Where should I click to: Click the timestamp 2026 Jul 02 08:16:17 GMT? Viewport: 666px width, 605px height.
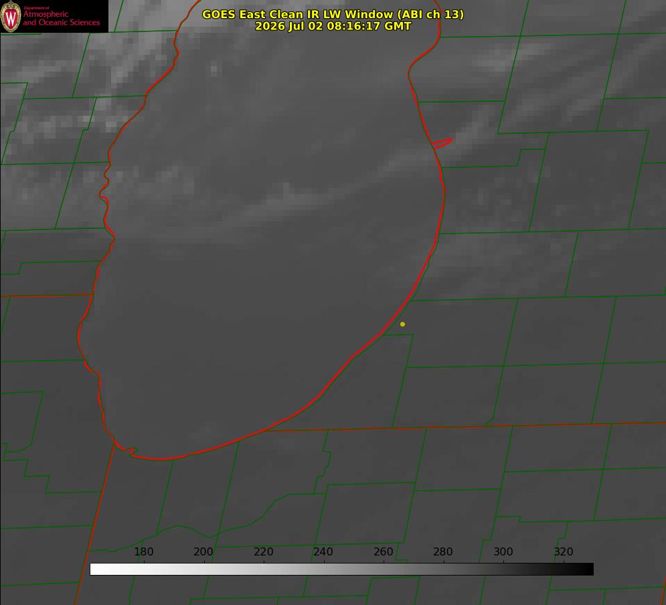[x=333, y=26]
